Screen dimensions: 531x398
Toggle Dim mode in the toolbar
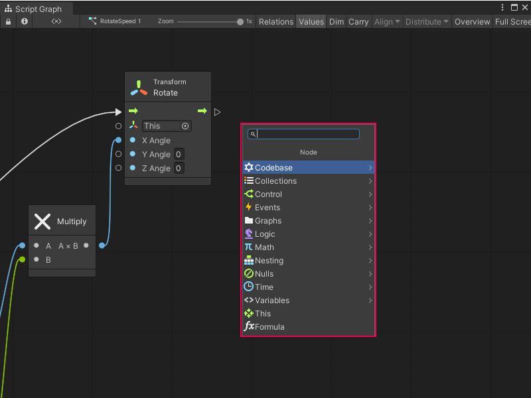coord(336,21)
